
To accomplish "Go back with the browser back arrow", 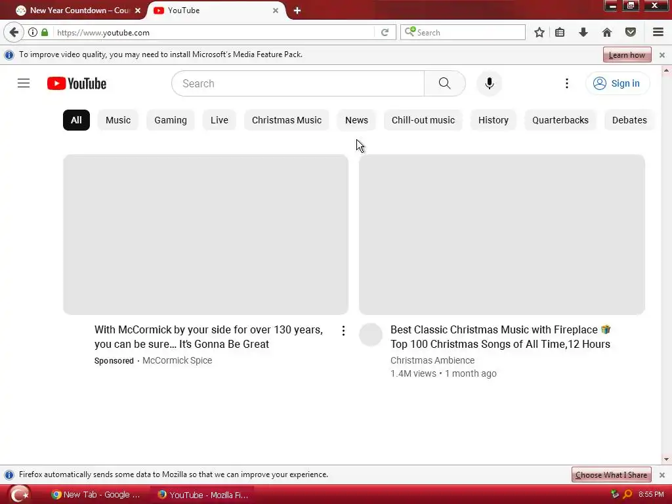I will 14,33.
